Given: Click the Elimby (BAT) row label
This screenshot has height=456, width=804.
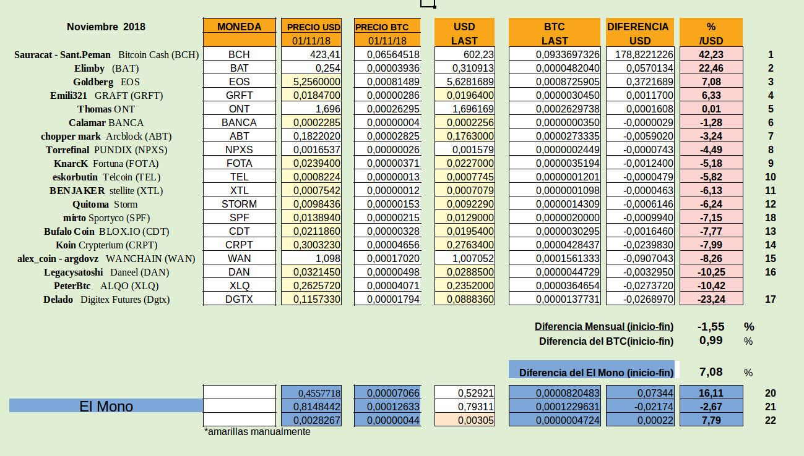Looking at the screenshot, I should [x=106, y=68].
